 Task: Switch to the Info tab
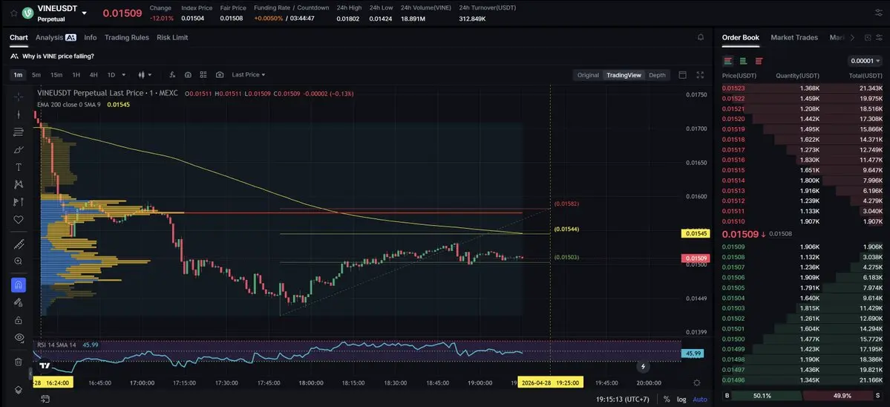point(91,37)
